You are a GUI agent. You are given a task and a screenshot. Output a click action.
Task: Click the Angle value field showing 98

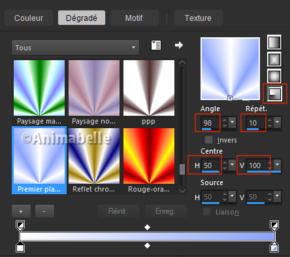210,123
